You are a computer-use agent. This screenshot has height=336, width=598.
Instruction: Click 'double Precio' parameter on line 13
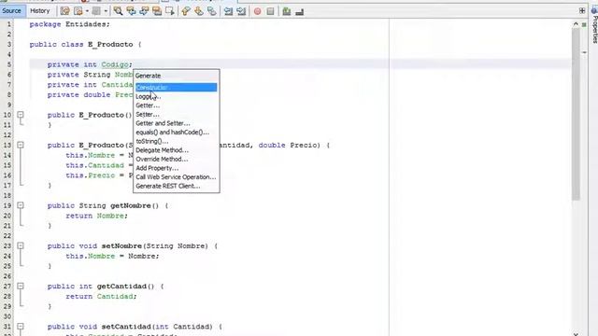pyautogui.click(x=289, y=146)
